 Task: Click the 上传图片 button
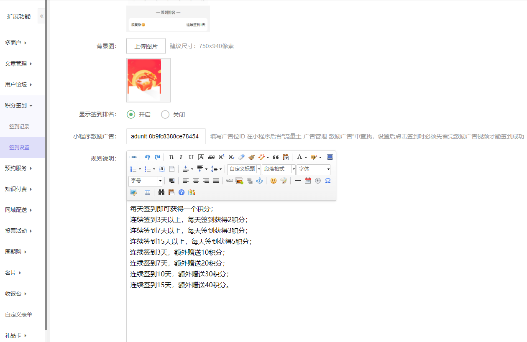tap(146, 46)
